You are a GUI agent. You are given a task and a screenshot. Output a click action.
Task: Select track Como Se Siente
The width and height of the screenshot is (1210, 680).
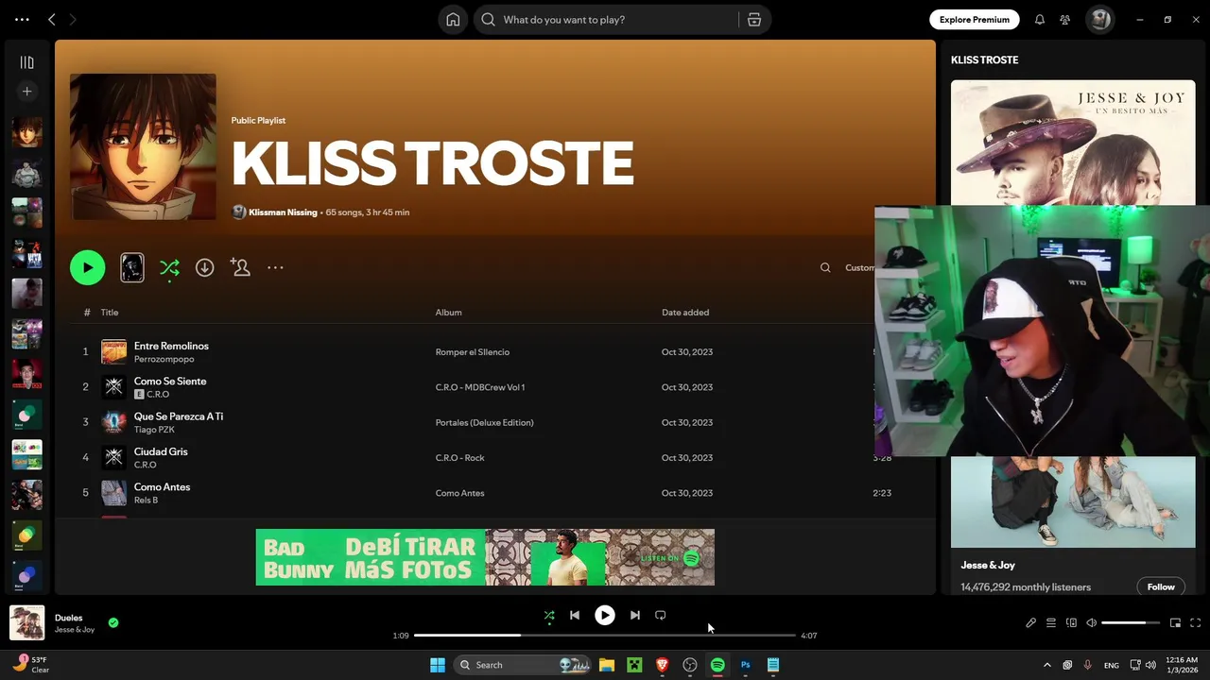170,382
